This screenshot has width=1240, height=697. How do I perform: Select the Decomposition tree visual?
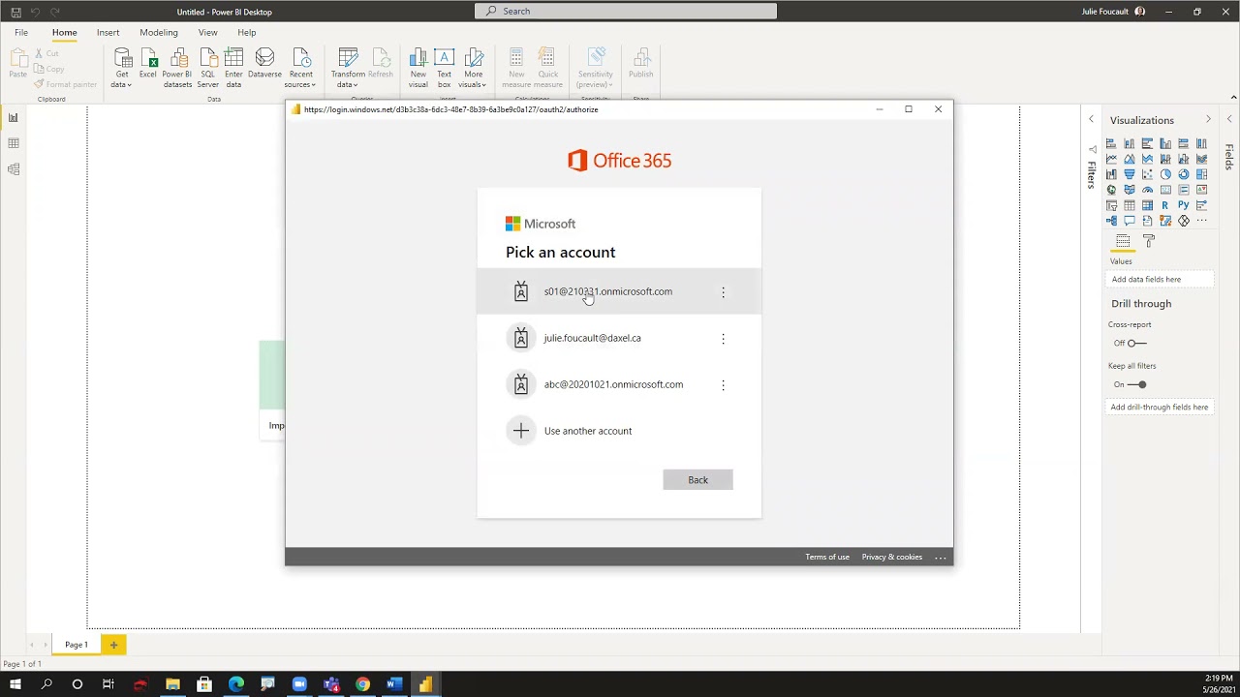click(1111, 221)
